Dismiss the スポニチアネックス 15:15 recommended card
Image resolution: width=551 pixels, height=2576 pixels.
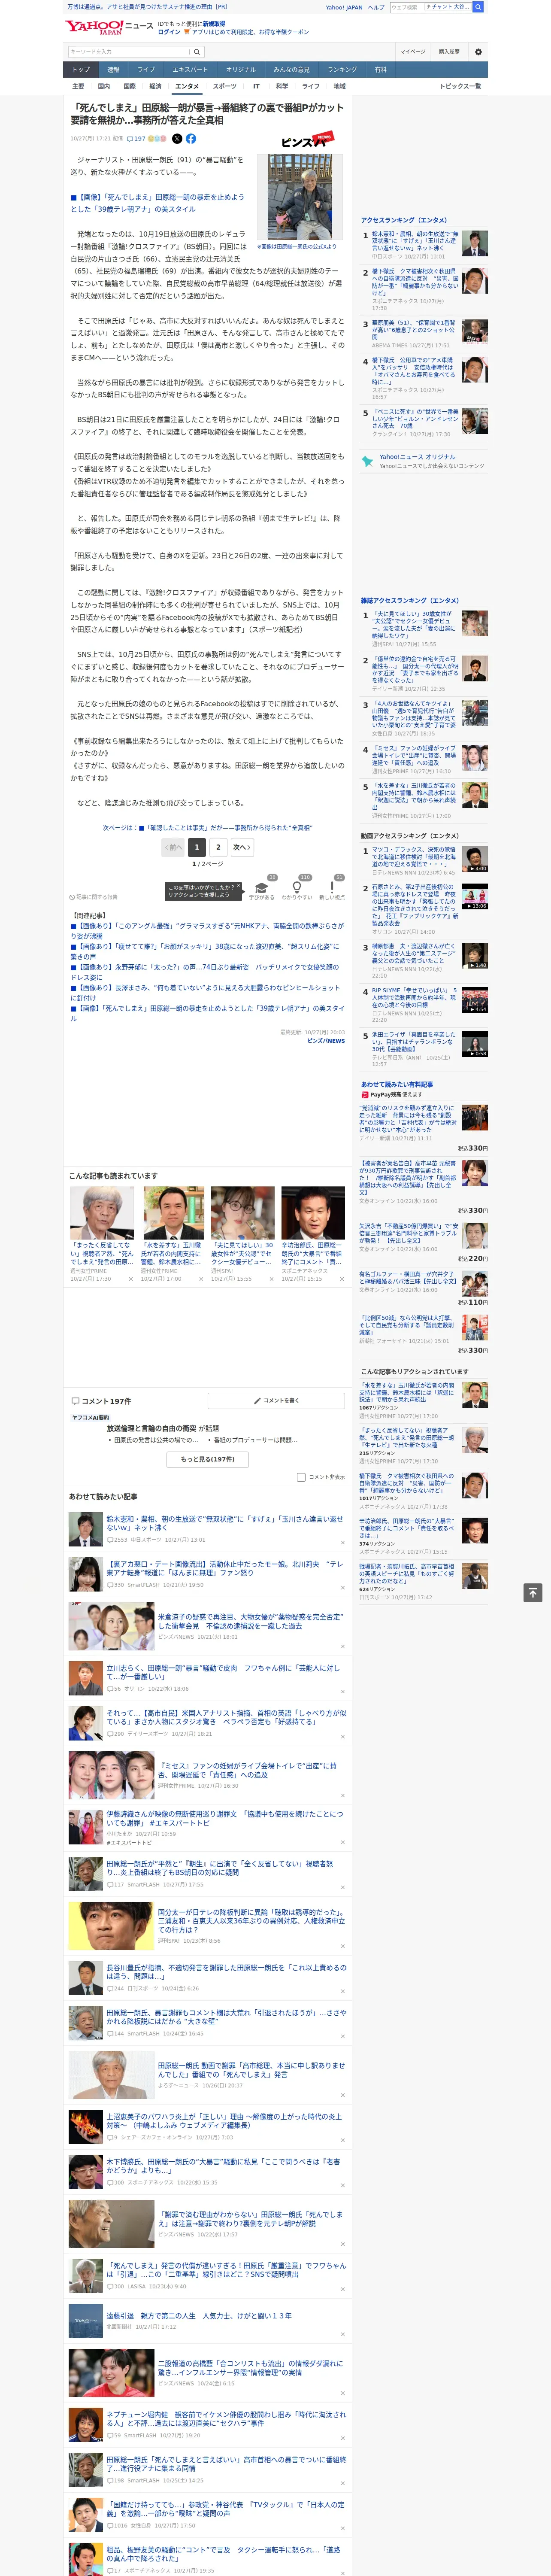[342, 1279]
